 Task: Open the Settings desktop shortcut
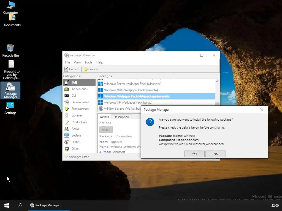click(x=10, y=108)
